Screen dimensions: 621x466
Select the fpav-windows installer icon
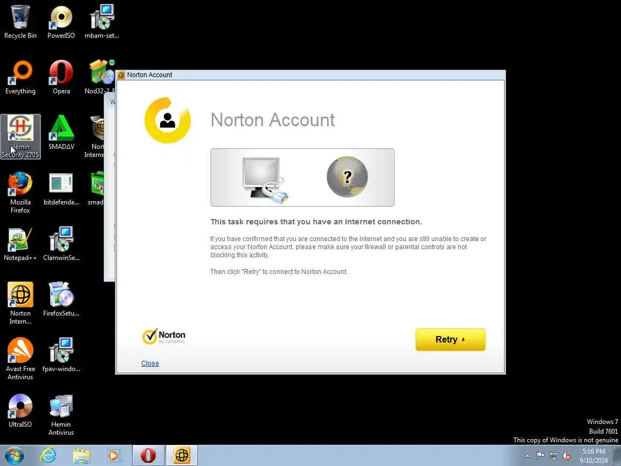(x=61, y=355)
